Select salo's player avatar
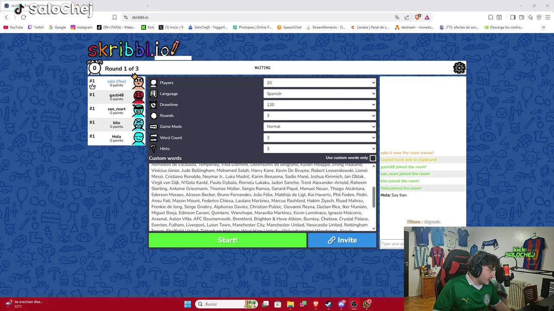Image resolution: width=554 pixels, height=311 pixels. pyautogui.click(x=138, y=82)
